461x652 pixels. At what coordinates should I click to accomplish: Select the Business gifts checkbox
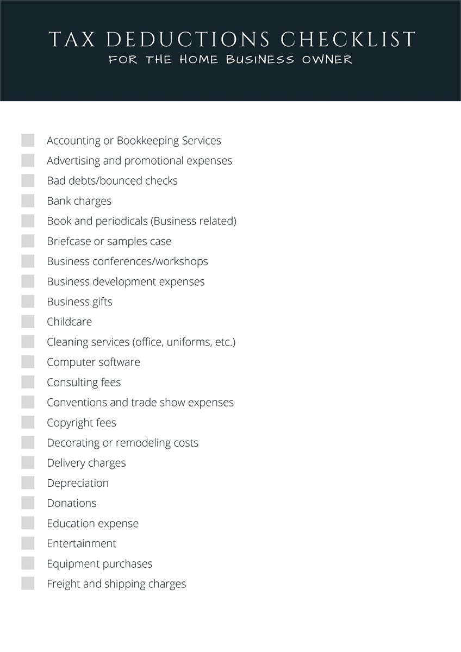pos(28,301)
